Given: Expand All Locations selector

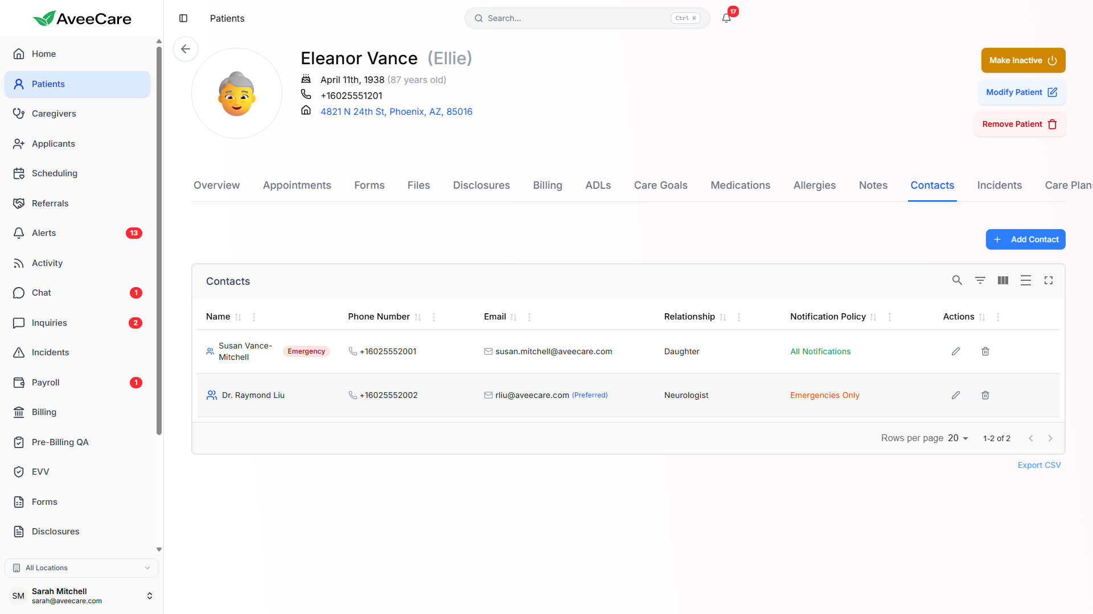Looking at the screenshot, I should (x=81, y=568).
